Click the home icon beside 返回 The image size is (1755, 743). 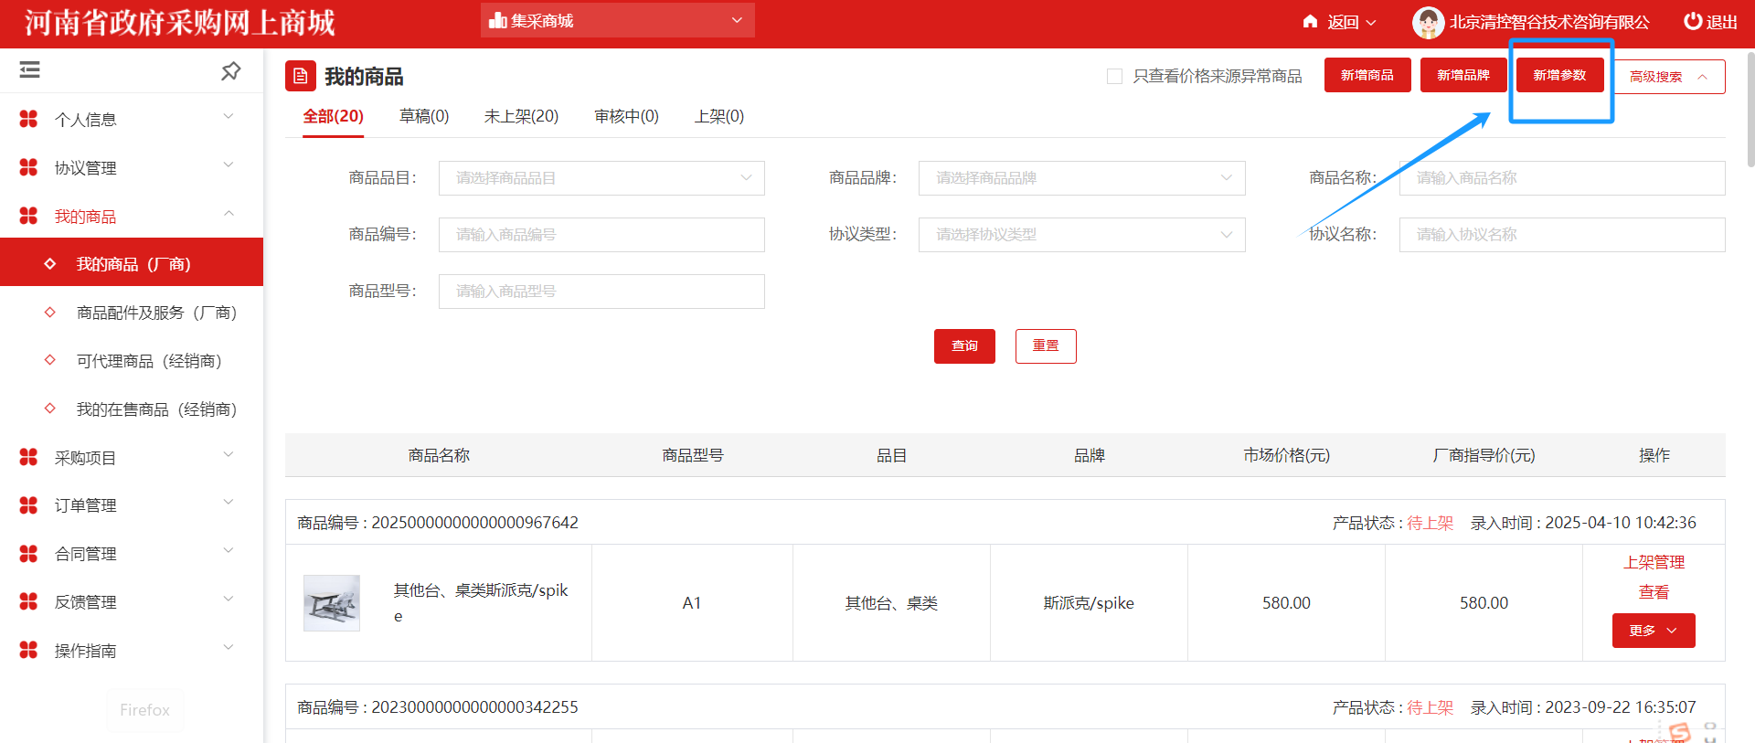1310,21
